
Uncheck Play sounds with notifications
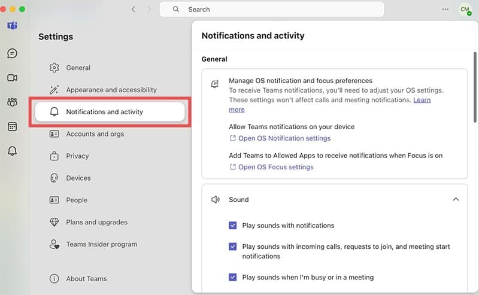233,226
